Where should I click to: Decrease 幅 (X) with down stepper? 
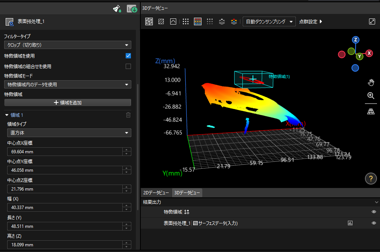click(x=126, y=209)
